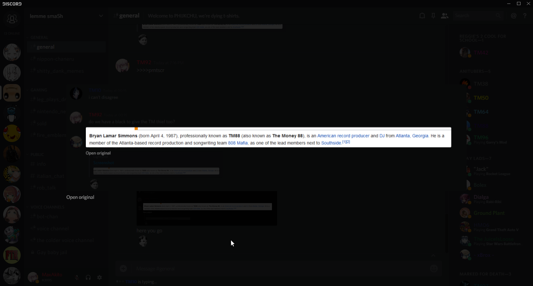Screen dimensions: 533x286
Task: Open notification settings bell icon
Action: coord(422,16)
